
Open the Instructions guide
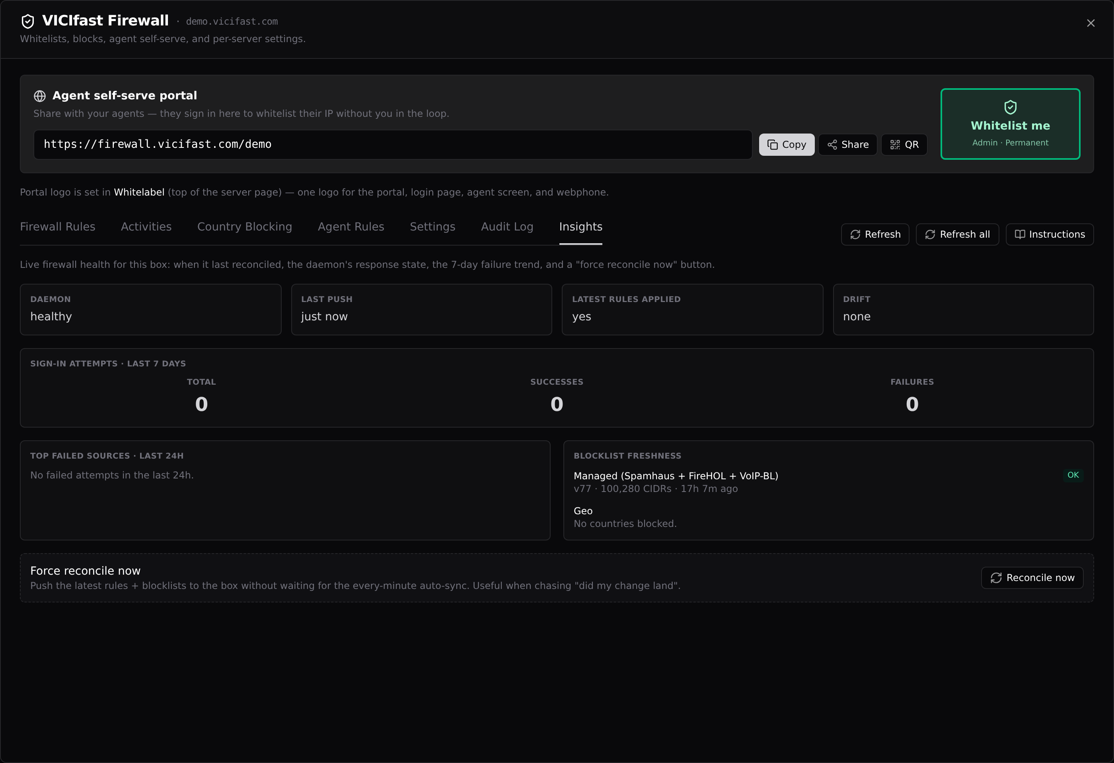click(x=1049, y=234)
